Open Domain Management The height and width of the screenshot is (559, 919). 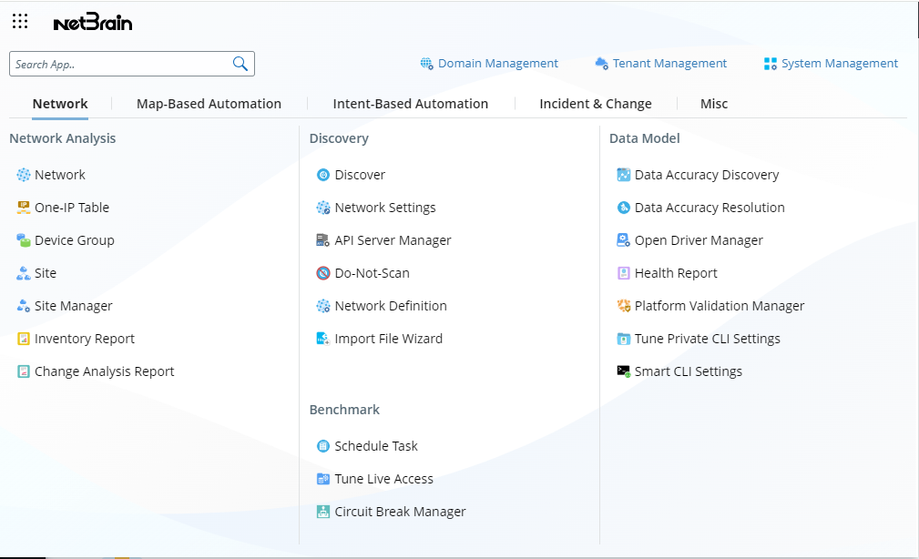[489, 64]
